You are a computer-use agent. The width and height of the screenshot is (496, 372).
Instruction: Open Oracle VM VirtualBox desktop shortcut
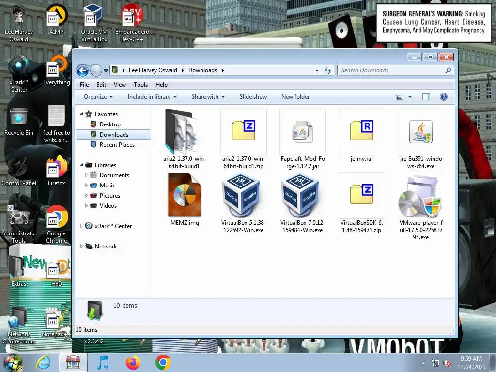[94, 23]
